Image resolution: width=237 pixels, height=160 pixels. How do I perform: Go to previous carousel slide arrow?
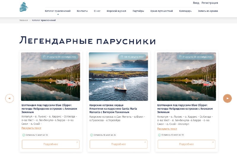pyautogui.click(x=9, y=98)
